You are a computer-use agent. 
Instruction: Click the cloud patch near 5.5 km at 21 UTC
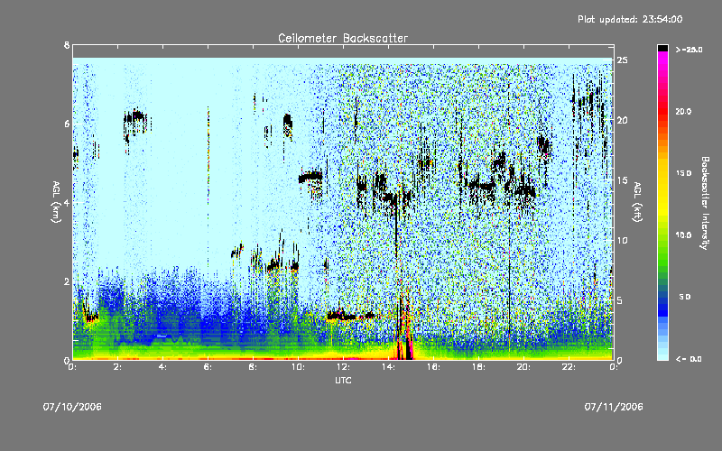click(544, 145)
